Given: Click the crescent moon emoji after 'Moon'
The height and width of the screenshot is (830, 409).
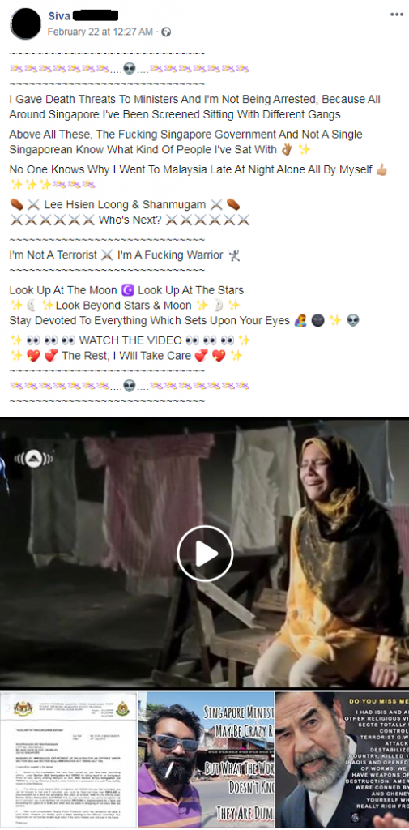Looking at the screenshot, I should [127, 290].
